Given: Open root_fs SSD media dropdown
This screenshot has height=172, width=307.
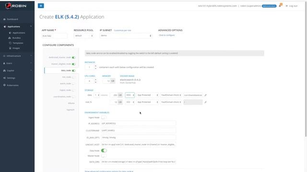Looking at the screenshot, I should point(130,102).
